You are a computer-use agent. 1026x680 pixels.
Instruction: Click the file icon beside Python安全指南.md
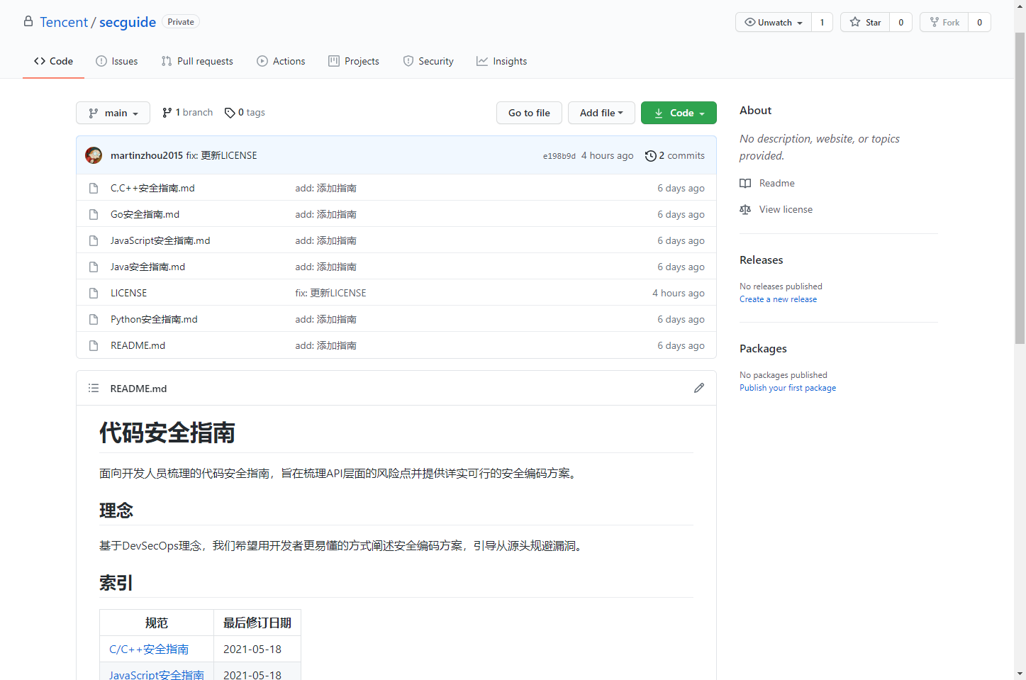pyautogui.click(x=94, y=319)
